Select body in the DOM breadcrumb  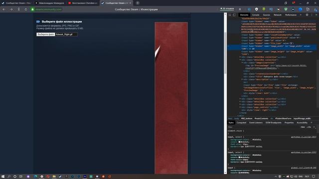coord(236,118)
